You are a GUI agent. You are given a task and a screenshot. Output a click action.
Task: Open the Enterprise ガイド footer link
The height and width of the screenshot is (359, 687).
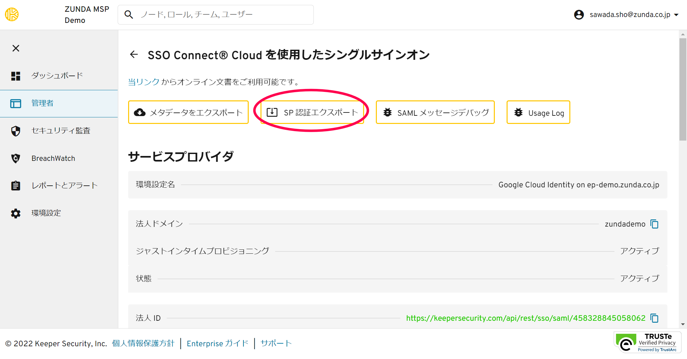coord(217,343)
